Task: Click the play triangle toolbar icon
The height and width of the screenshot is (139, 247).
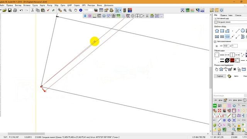Action: click(x=142, y=16)
